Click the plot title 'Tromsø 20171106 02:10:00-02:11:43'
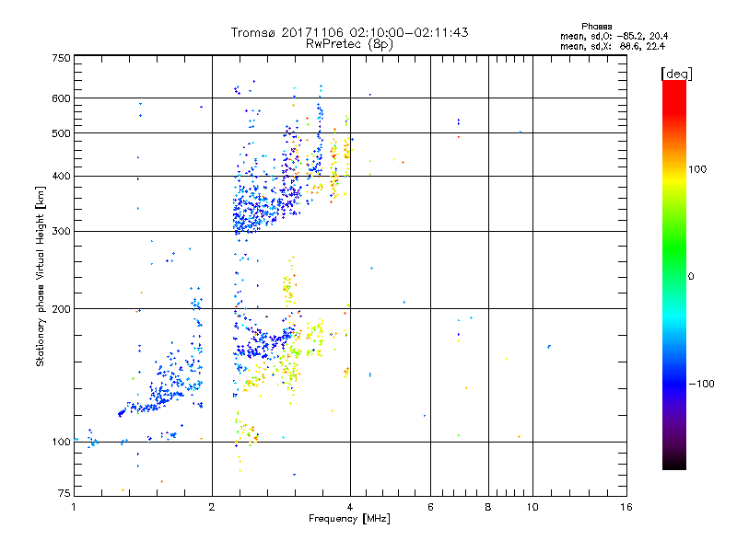The image size is (737, 552). pyautogui.click(x=349, y=32)
